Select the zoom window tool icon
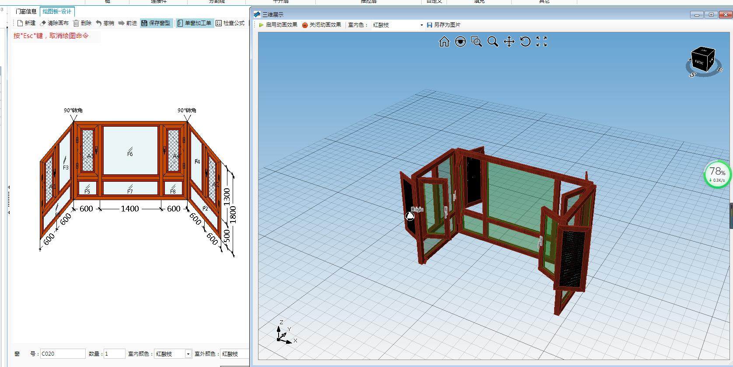This screenshot has width=733, height=367. click(476, 42)
